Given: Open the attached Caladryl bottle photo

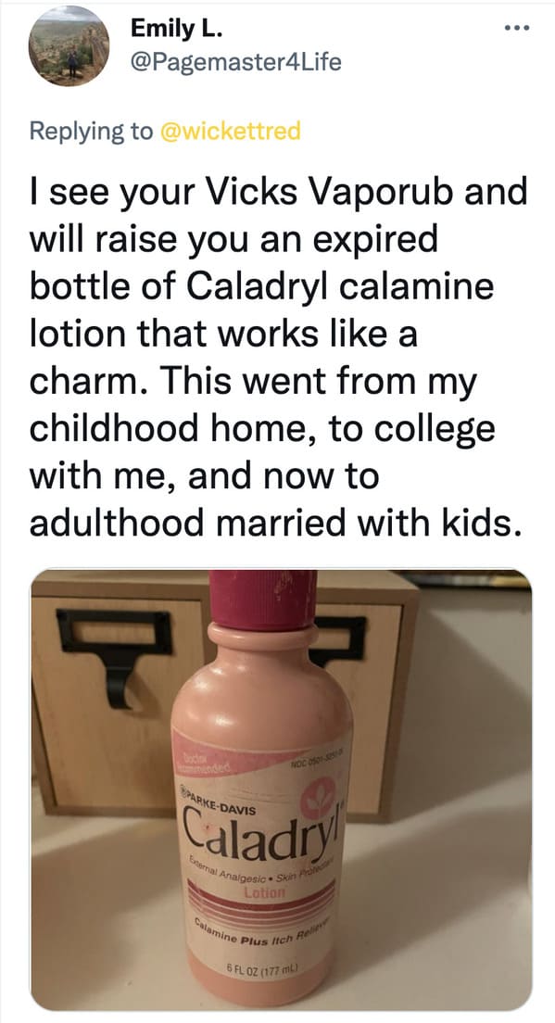Looking at the screenshot, I should [281, 789].
